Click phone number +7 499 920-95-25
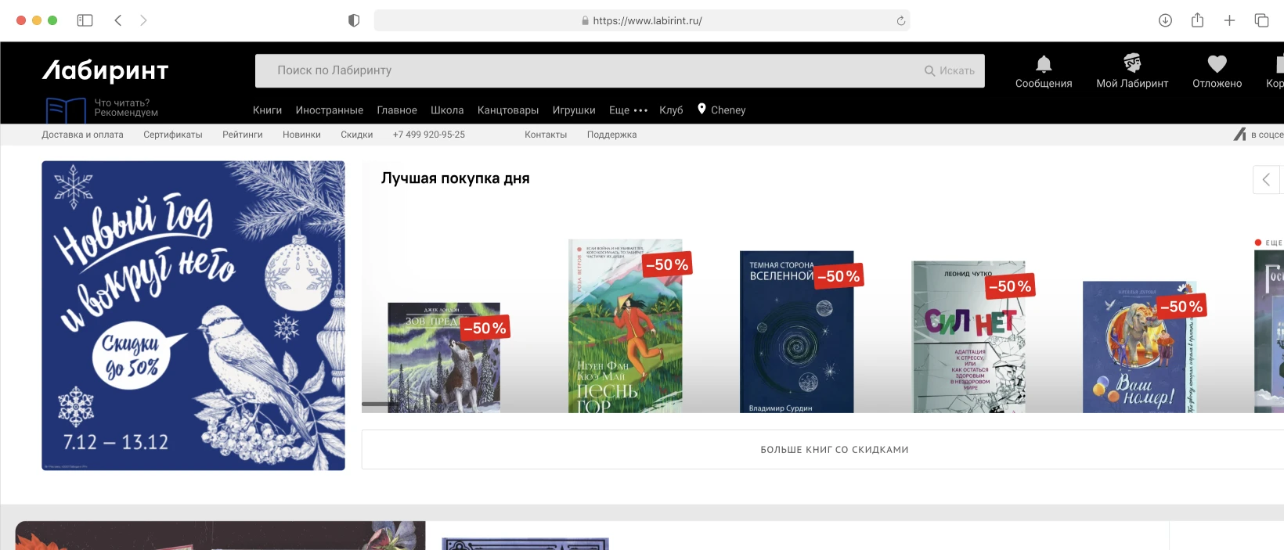1284x550 pixels. [429, 135]
